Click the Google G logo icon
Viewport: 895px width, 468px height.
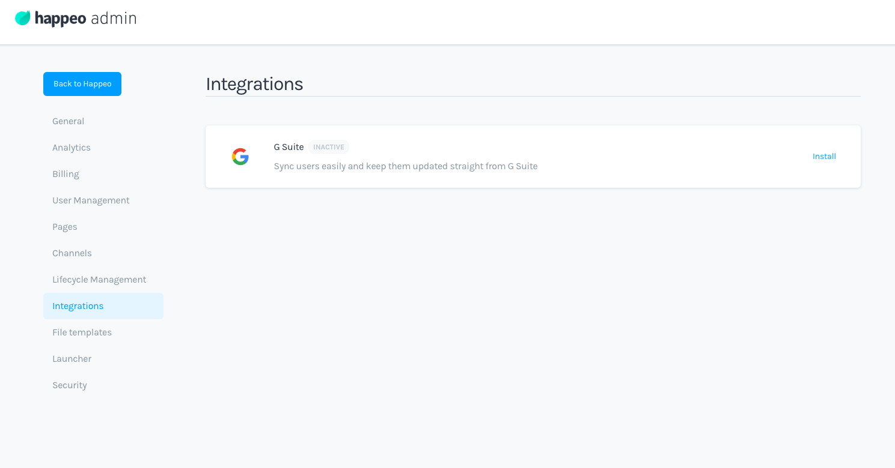240,157
